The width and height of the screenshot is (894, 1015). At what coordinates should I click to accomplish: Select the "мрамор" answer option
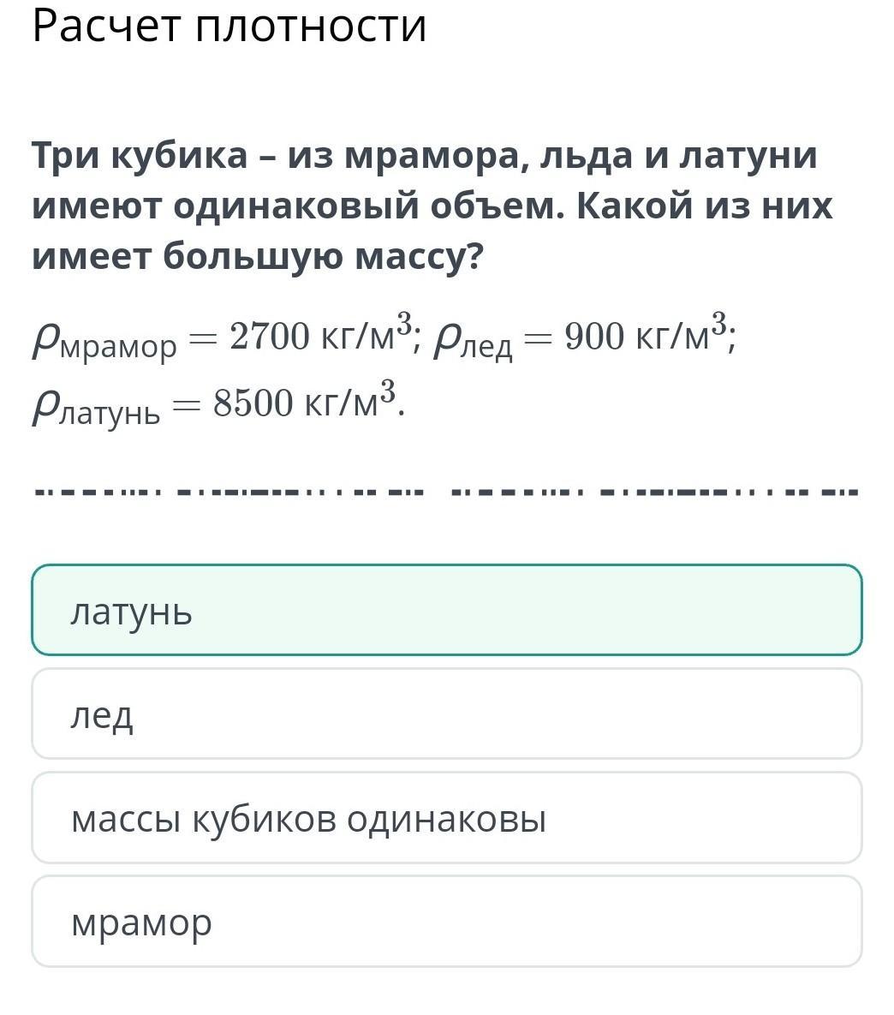click(x=446, y=922)
